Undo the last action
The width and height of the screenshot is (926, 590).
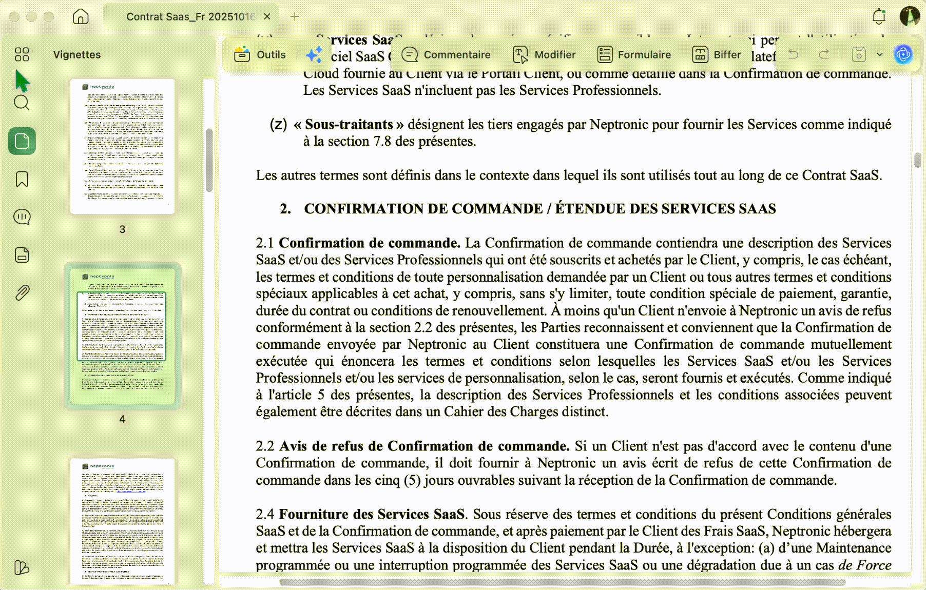point(793,54)
